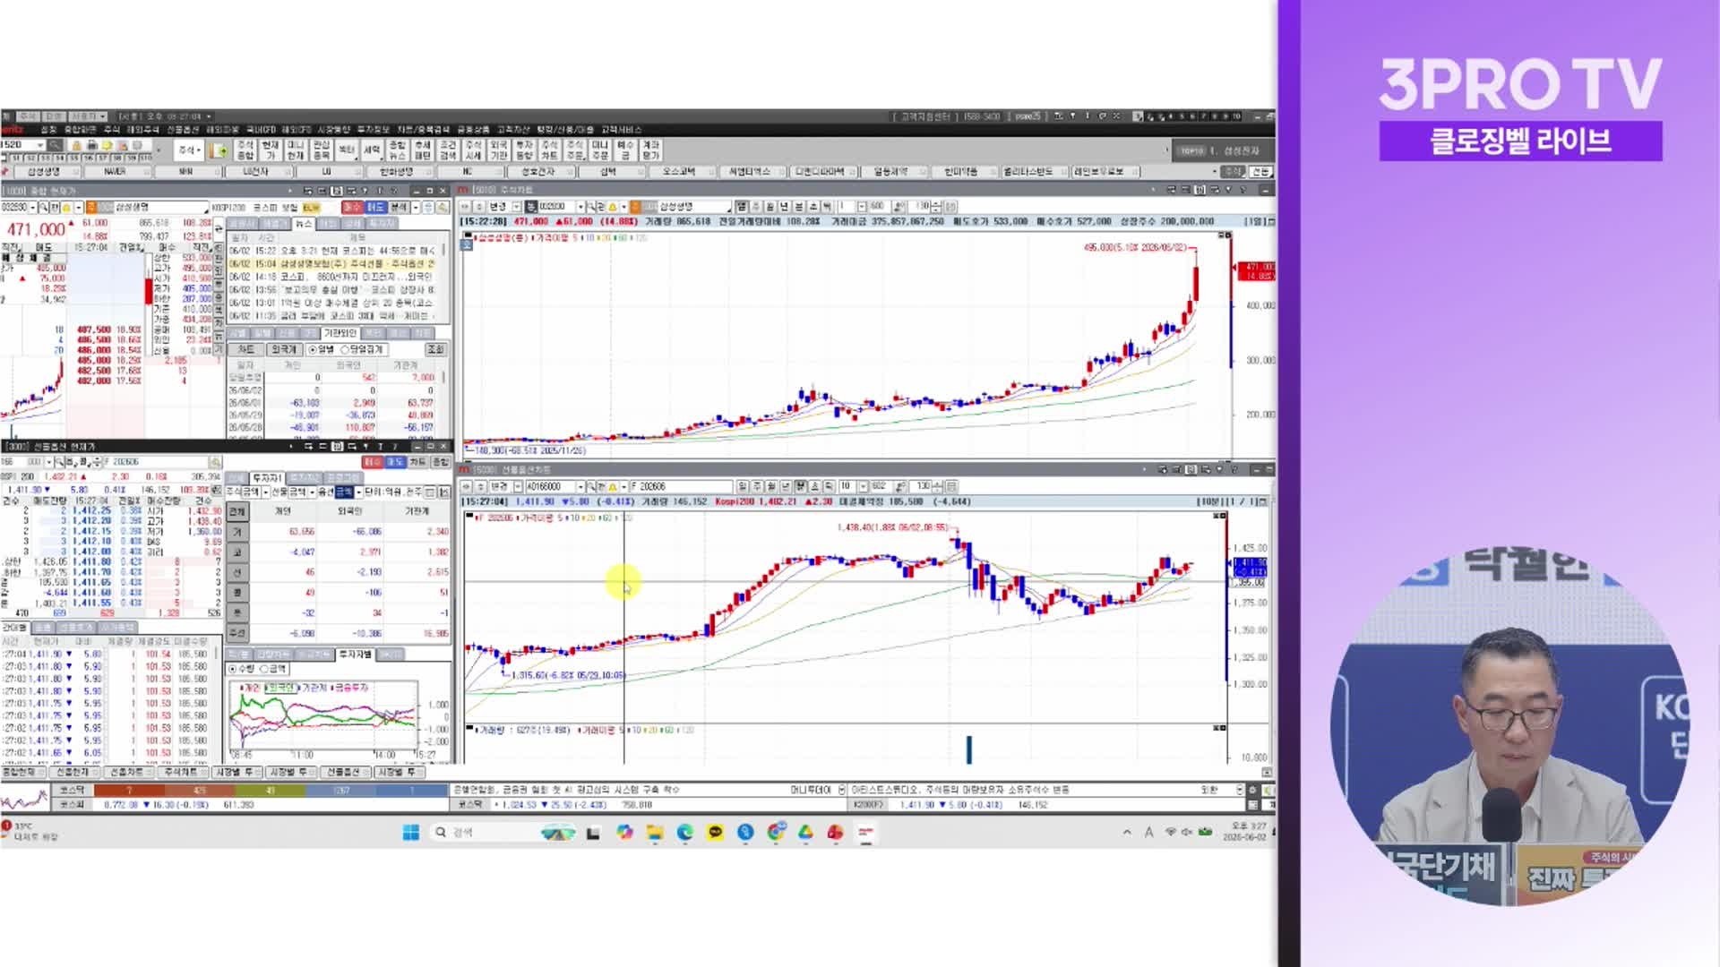Open the 선물옵션 menu in menu bar

184,130
